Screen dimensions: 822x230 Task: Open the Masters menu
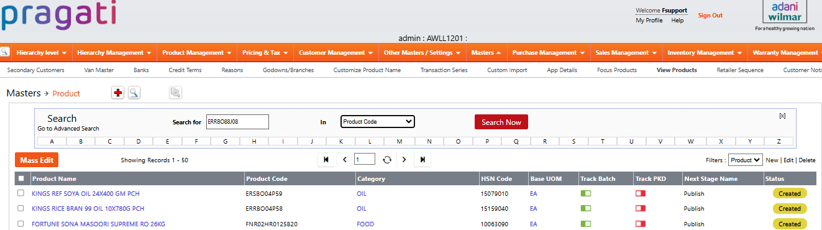pyautogui.click(x=486, y=53)
